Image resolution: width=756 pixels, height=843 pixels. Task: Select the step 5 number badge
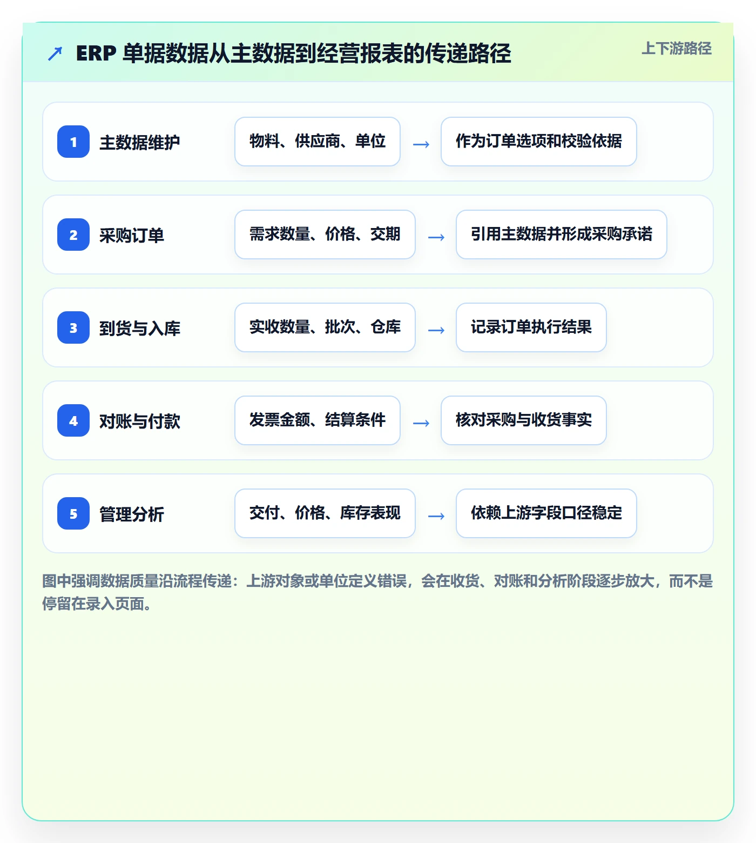tap(73, 513)
